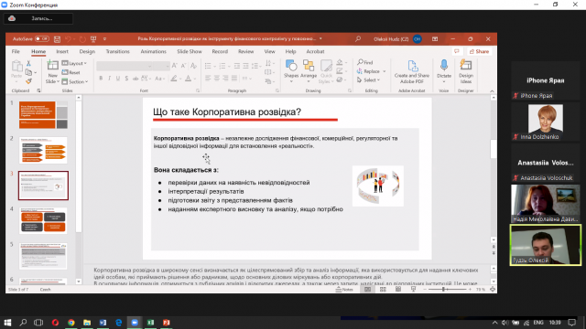Open the File menu tab

[x=16, y=51]
